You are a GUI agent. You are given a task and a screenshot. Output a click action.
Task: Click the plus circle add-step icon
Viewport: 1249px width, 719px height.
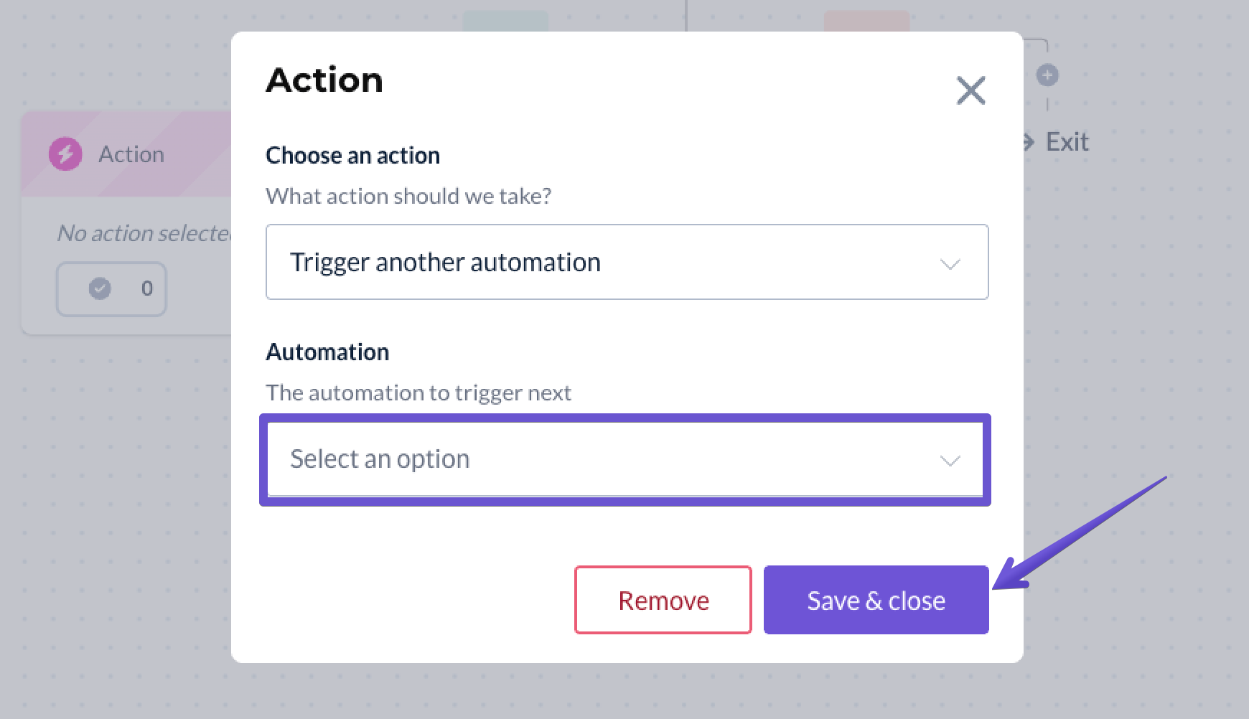pos(1047,75)
